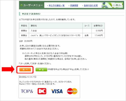Click the 講座名 column header

click(34, 26)
